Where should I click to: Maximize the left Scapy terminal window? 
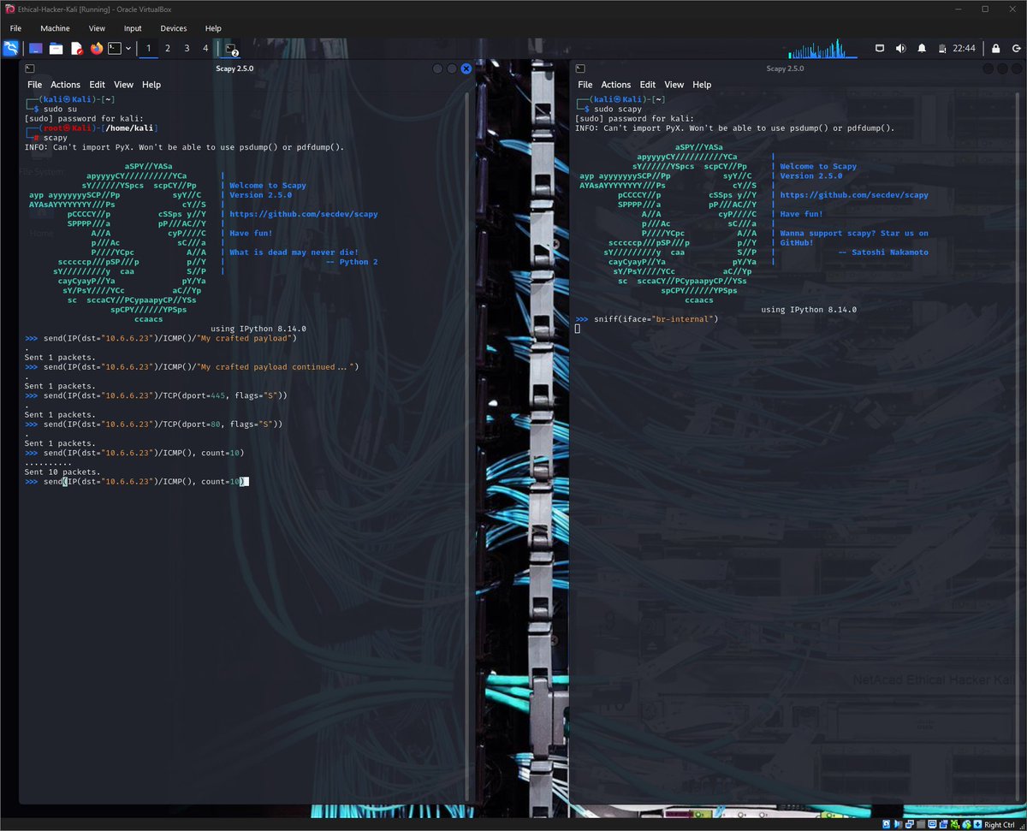[452, 68]
